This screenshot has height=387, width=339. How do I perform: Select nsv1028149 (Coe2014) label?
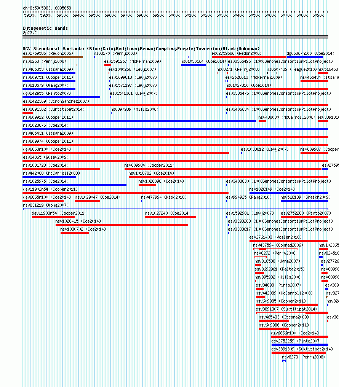pyautogui.click(x=272, y=189)
